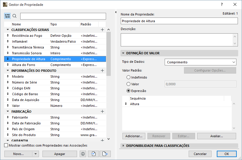The width and height of the screenshot is (242, 160).
Task: Click the Remover button
Action: 159,136
